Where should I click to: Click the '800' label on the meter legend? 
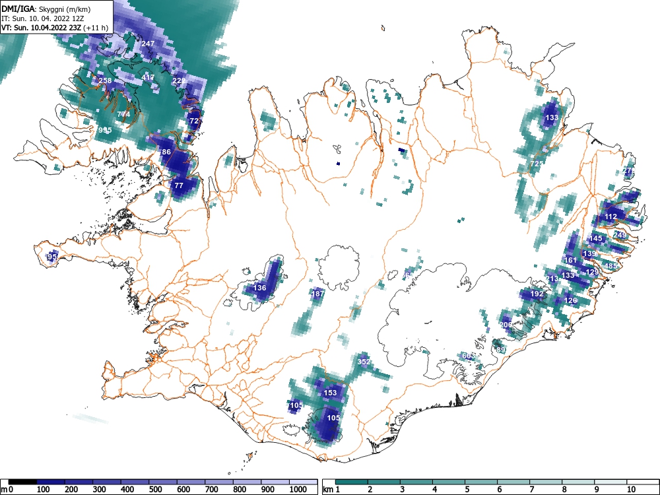click(240, 490)
